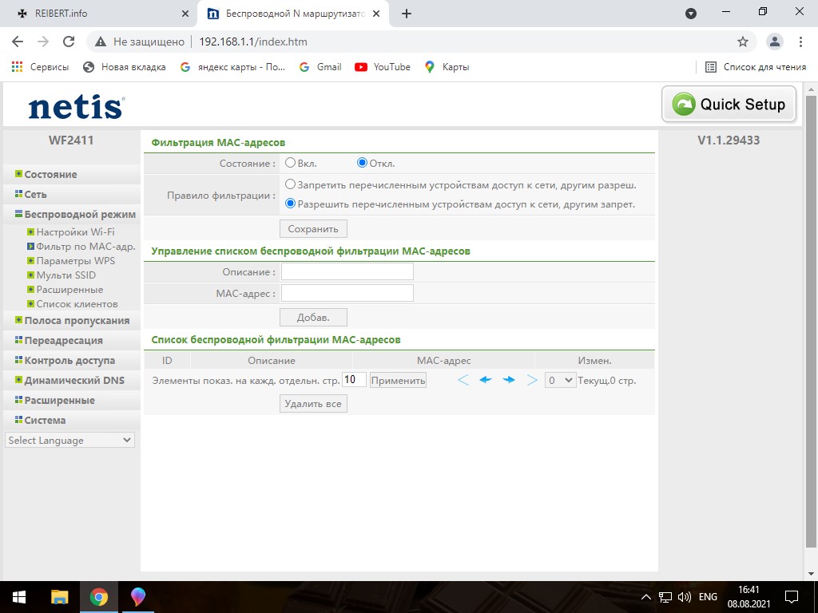Open the Динамический DNS menu

point(70,380)
